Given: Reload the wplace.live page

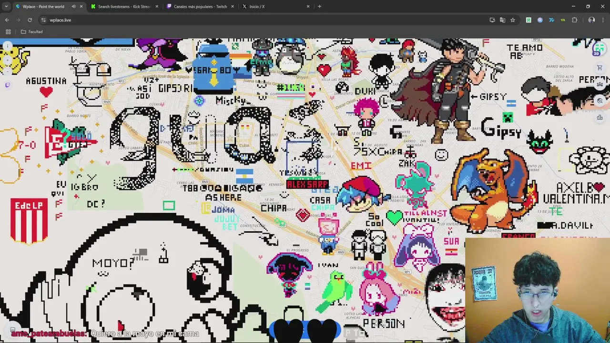Looking at the screenshot, I should (30, 20).
